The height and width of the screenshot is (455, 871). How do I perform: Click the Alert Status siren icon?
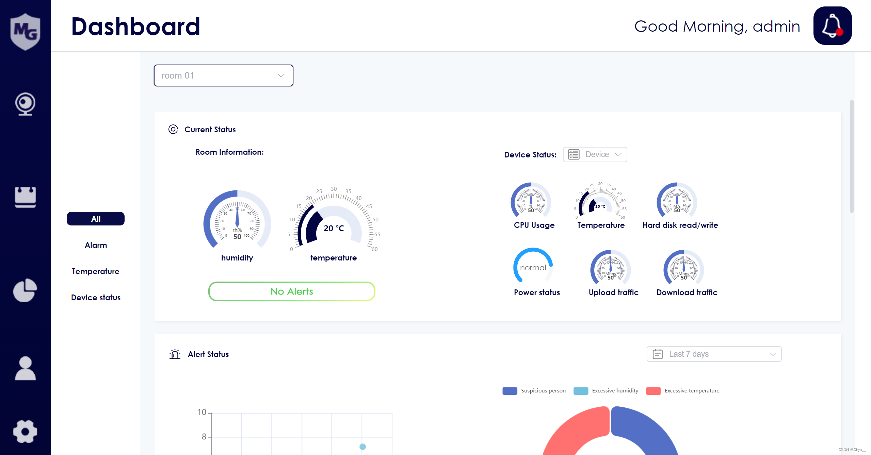(x=175, y=354)
